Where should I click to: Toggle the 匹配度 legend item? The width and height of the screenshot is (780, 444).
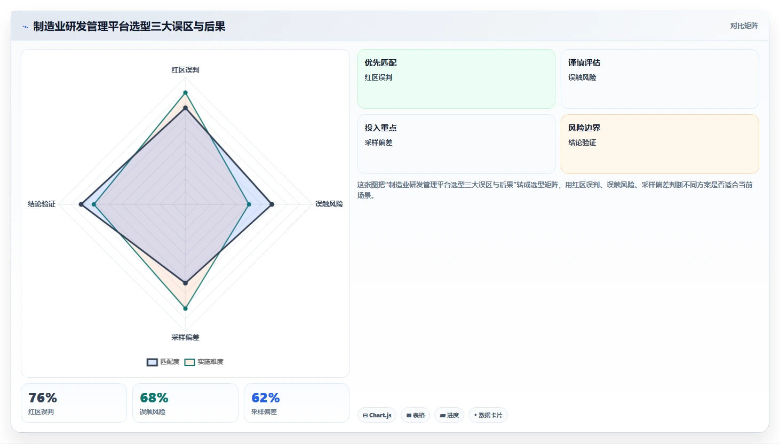click(x=163, y=362)
